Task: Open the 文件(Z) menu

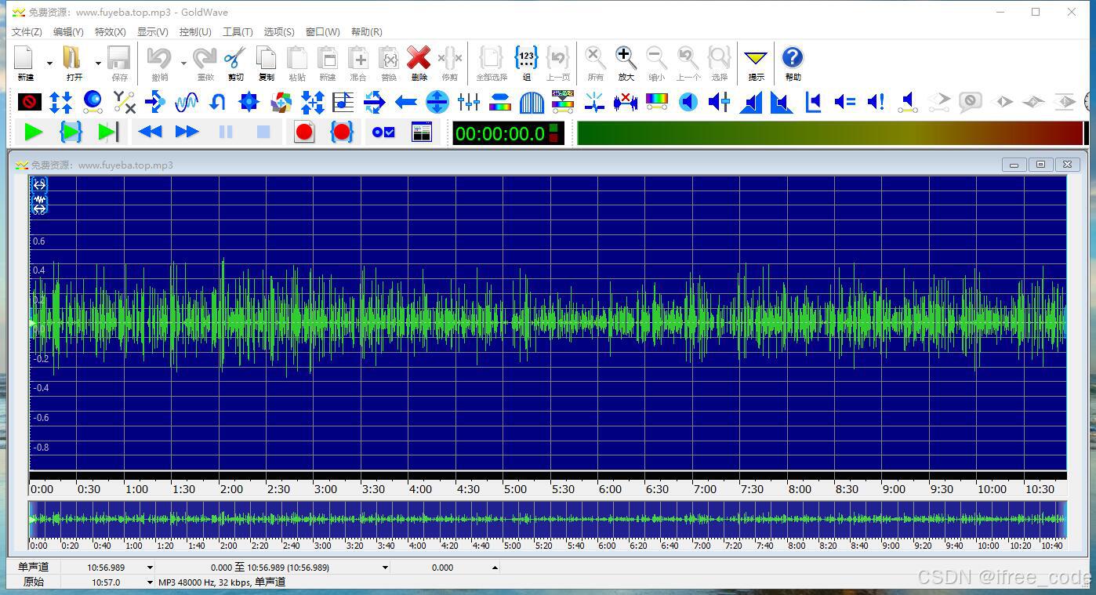Action: 27,32
